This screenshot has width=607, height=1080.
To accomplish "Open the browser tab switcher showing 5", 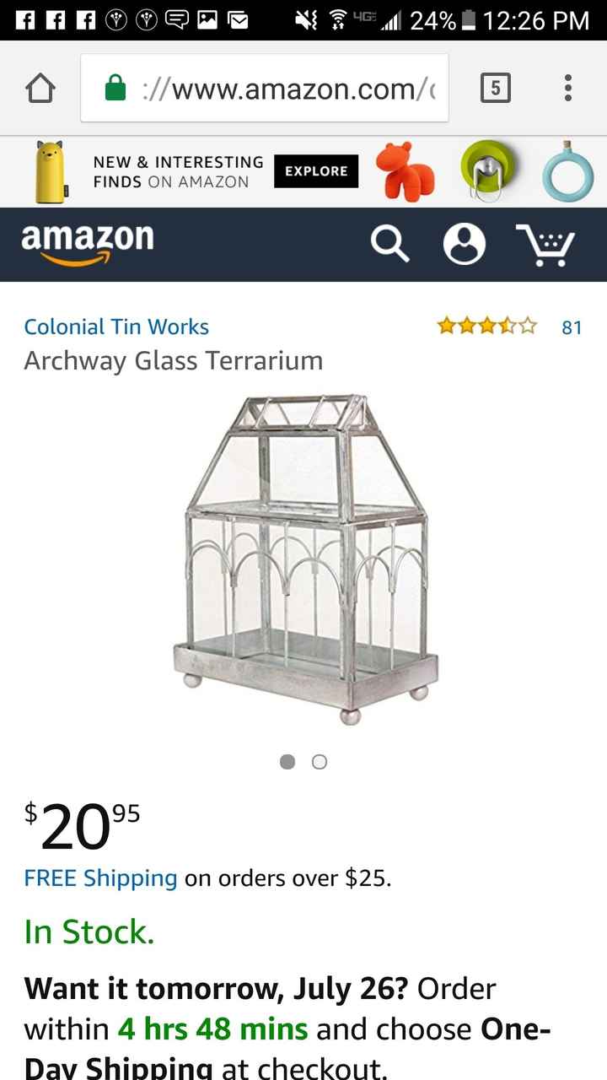I will (x=496, y=88).
